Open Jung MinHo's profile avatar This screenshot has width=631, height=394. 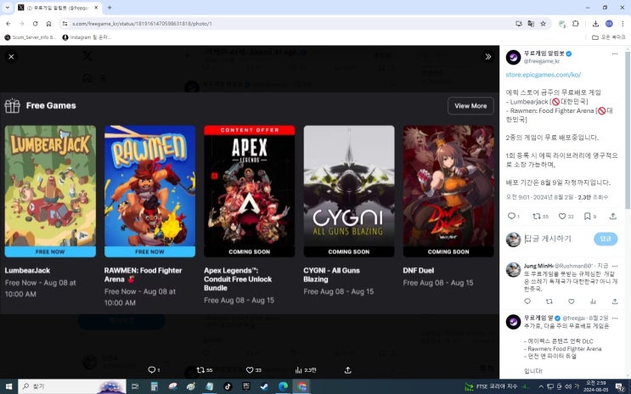tap(513, 270)
